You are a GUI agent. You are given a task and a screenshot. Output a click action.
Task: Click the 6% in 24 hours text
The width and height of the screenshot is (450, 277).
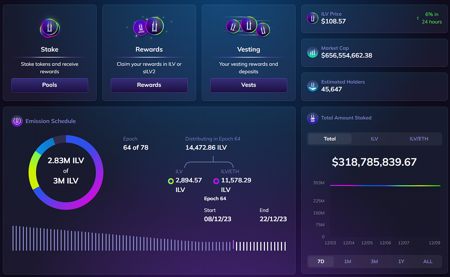click(x=432, y=18)
